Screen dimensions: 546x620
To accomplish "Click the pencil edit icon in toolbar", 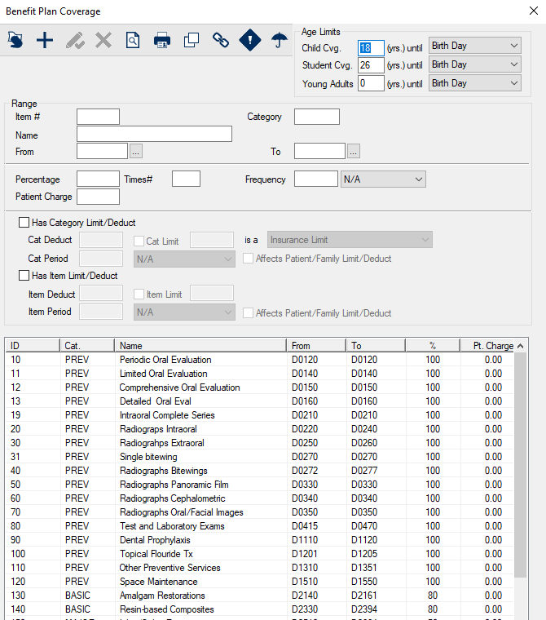I will (74, 40).
